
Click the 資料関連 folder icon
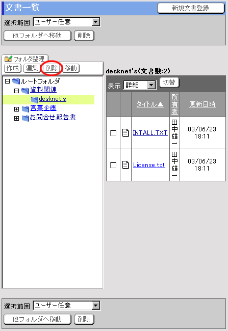pyautogui.click(x=25, y=91)
